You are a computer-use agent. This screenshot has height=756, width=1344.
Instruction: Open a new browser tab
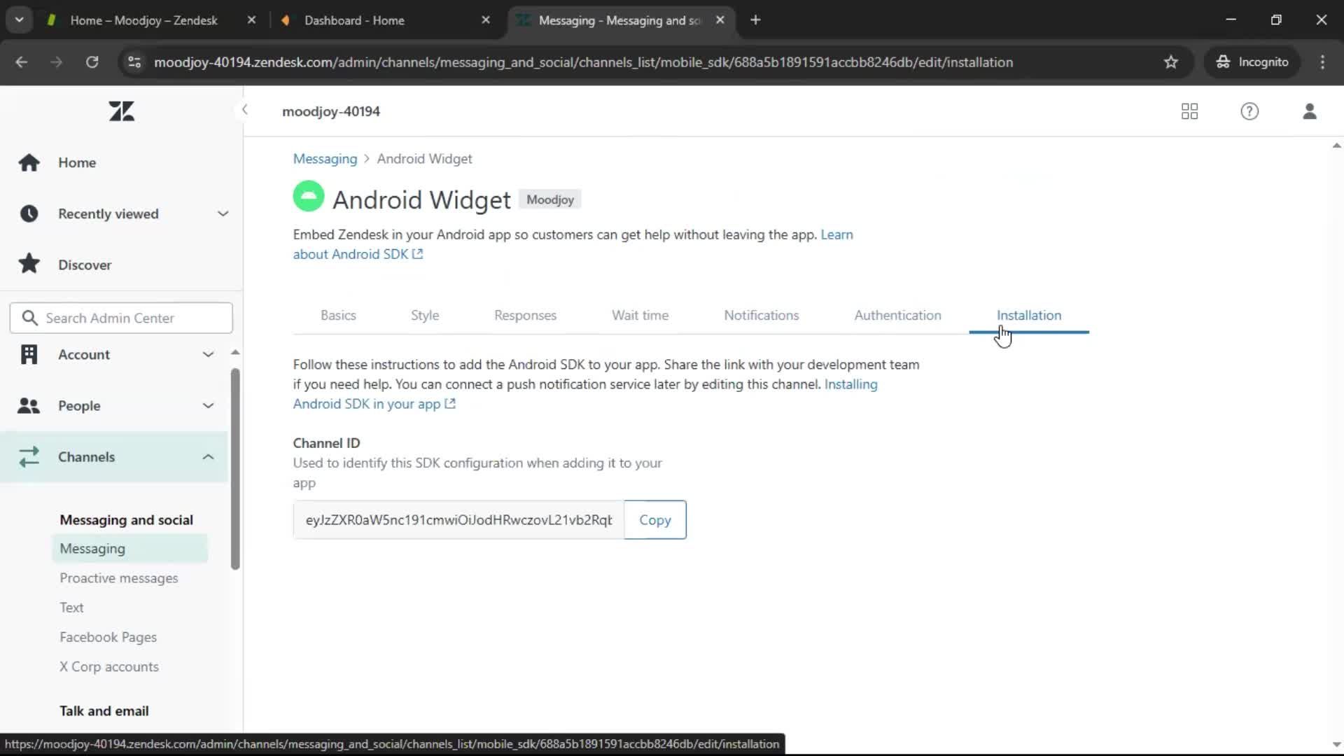click(x=755, y=20)
